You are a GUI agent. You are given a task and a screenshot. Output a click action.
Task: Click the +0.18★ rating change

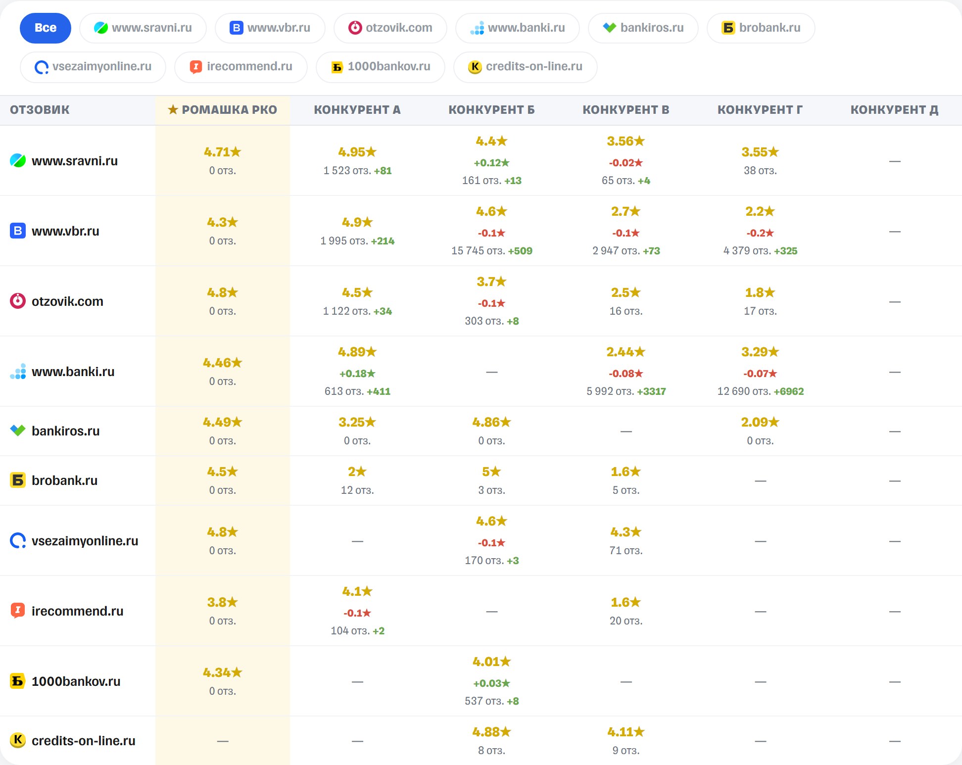[x=357, y=374]
